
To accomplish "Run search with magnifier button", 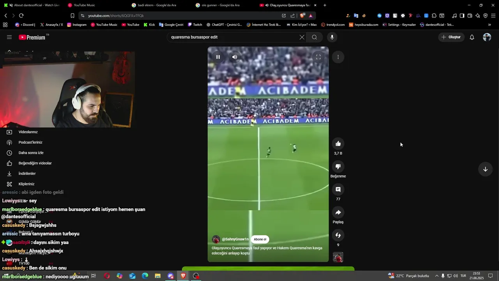I will pos(314,37).
